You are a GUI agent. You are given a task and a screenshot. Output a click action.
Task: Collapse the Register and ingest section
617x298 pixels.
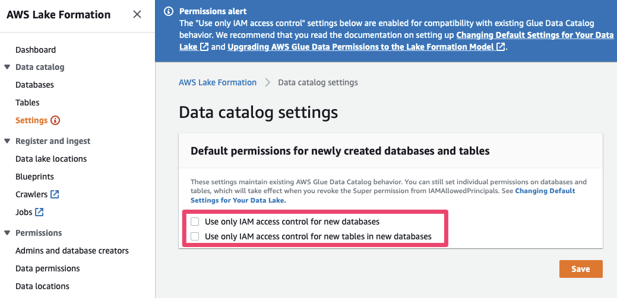[7, 141]
